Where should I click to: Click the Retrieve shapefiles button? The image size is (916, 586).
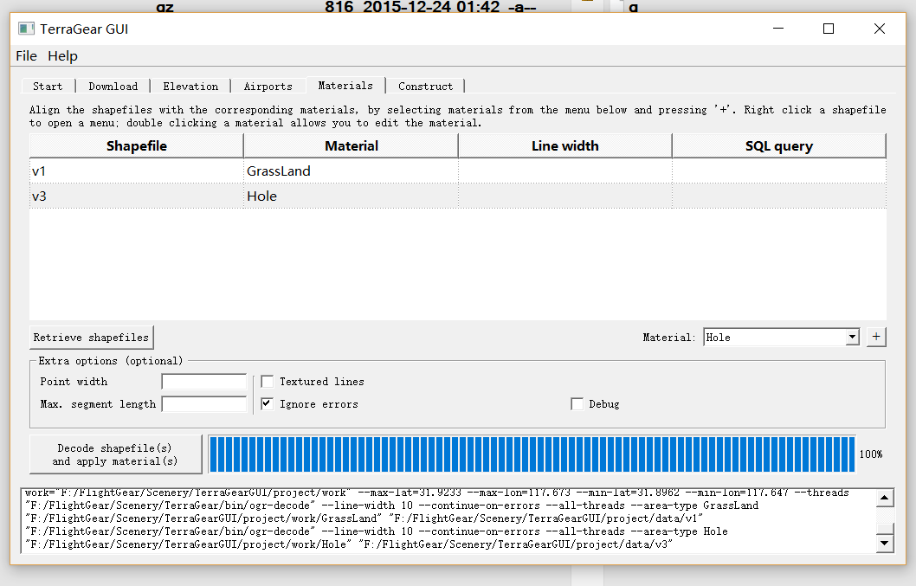pyautogui.click(x=92, y=337)
